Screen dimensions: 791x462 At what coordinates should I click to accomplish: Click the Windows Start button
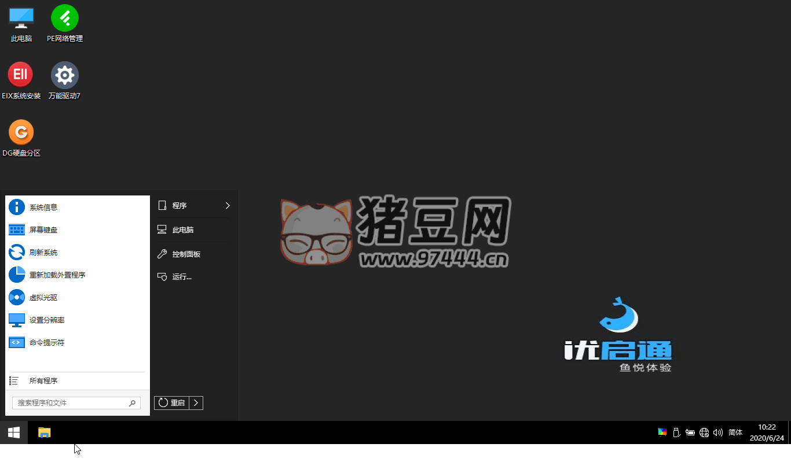[14, 433]
